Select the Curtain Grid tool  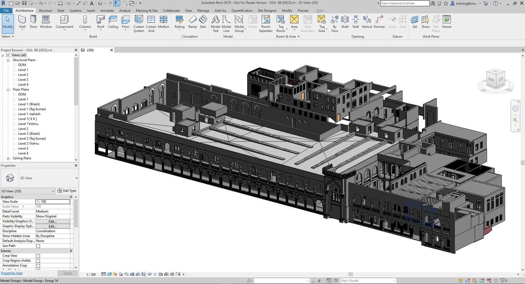151,24
